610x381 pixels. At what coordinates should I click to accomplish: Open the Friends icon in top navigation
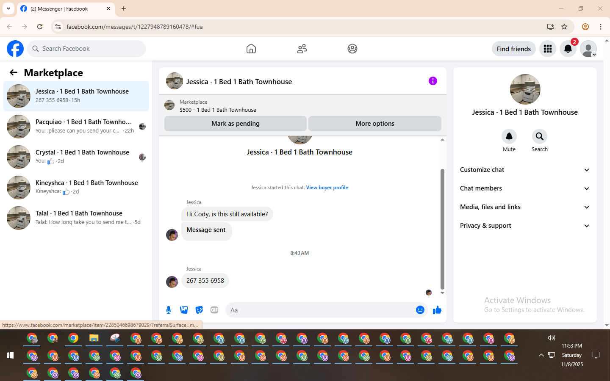point(302,49)
